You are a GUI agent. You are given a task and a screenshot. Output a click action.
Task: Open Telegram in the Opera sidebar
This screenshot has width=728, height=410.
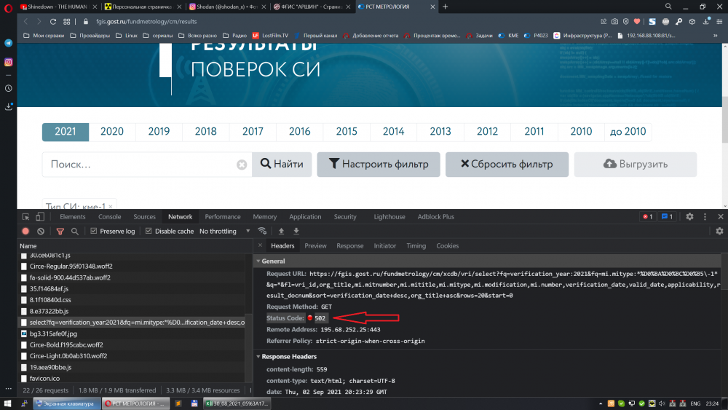click(8, 43)
